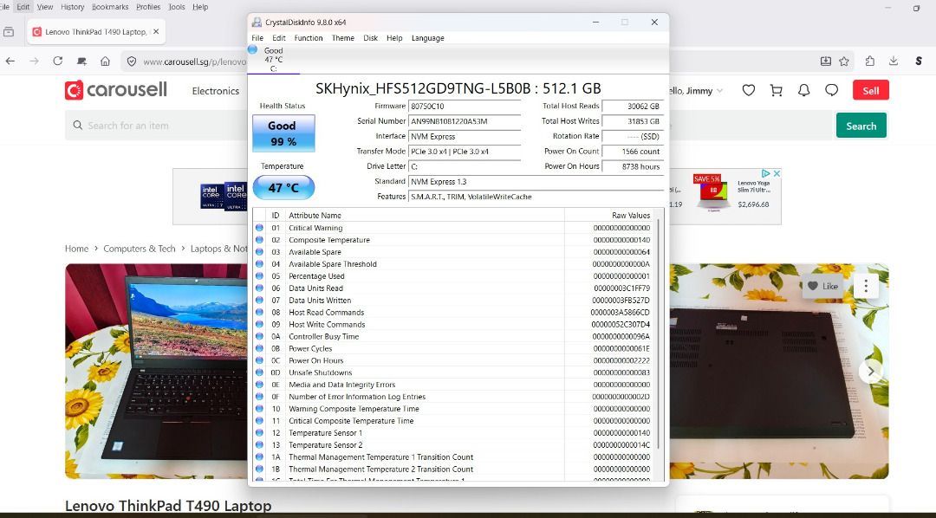Click the Good 99 % health status box

283,133
